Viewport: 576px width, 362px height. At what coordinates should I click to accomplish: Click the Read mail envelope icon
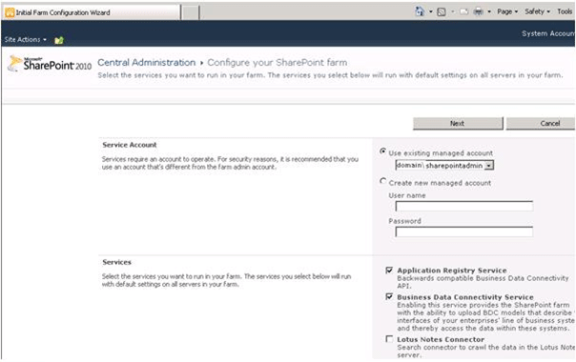point(464,11)
